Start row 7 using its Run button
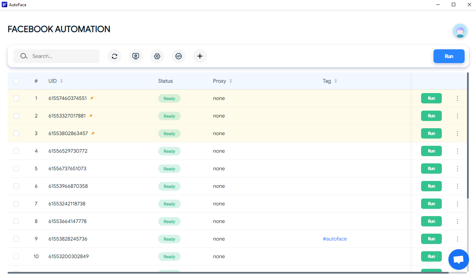This screenshot has width=476, height=275. (431, 204)
